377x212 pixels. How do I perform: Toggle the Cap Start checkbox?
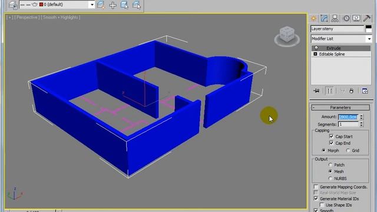point(331,136)
